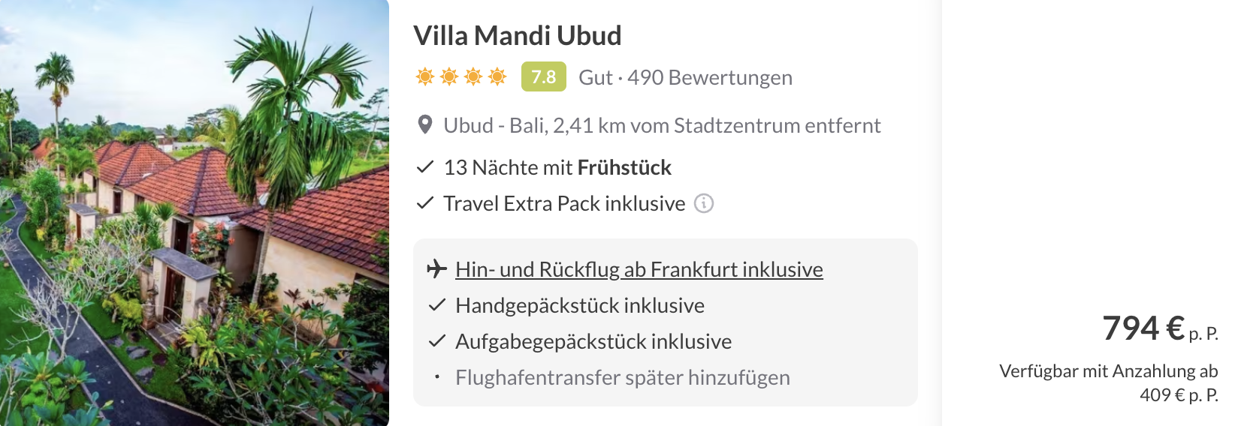Select the 13 Nächte mit Frühstück line
The image size is (1235, 426).
click(557, 167)
